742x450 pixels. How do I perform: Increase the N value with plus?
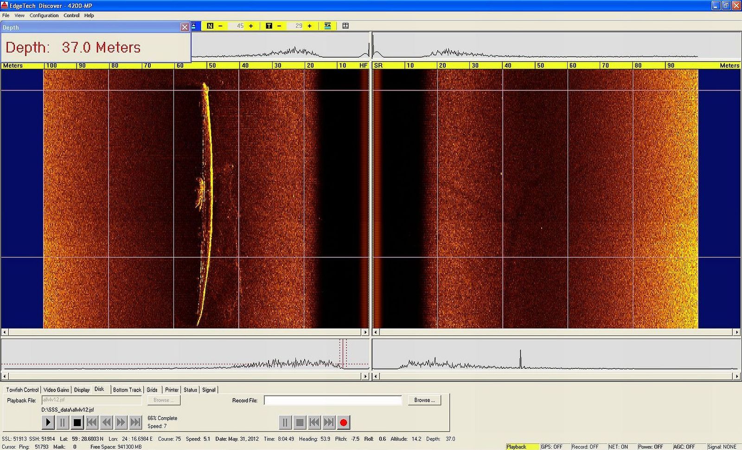point(251,26)
